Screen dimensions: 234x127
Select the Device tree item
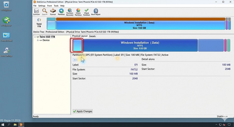coord(46,40)
